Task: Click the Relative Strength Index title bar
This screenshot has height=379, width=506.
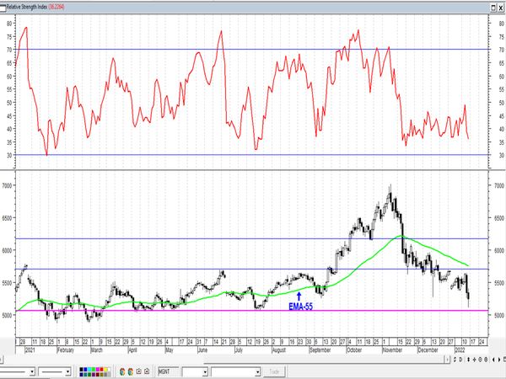Action: pos(245,7)
